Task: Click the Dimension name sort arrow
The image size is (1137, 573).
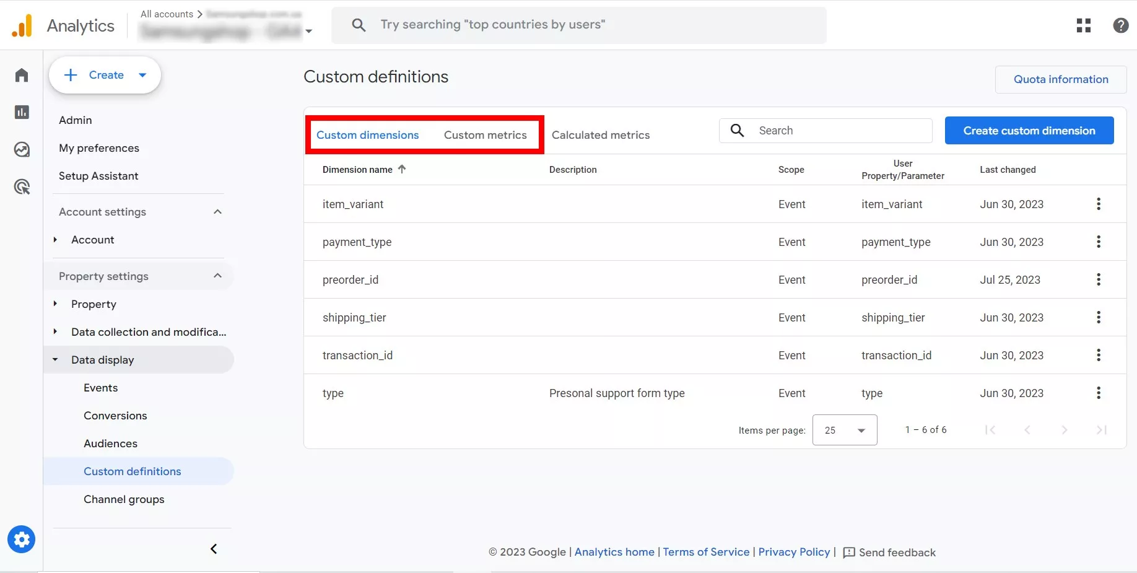Action: pyautogui.click(x=402, y=169)
